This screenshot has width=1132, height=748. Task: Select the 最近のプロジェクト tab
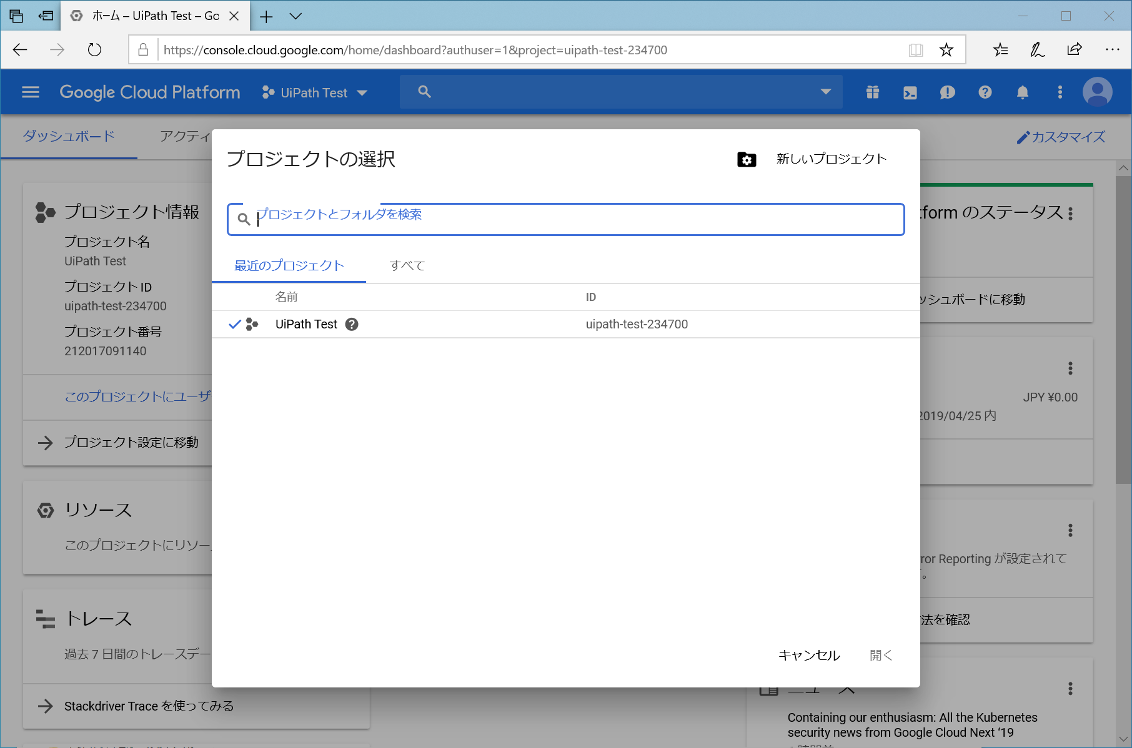click(289, 265)
